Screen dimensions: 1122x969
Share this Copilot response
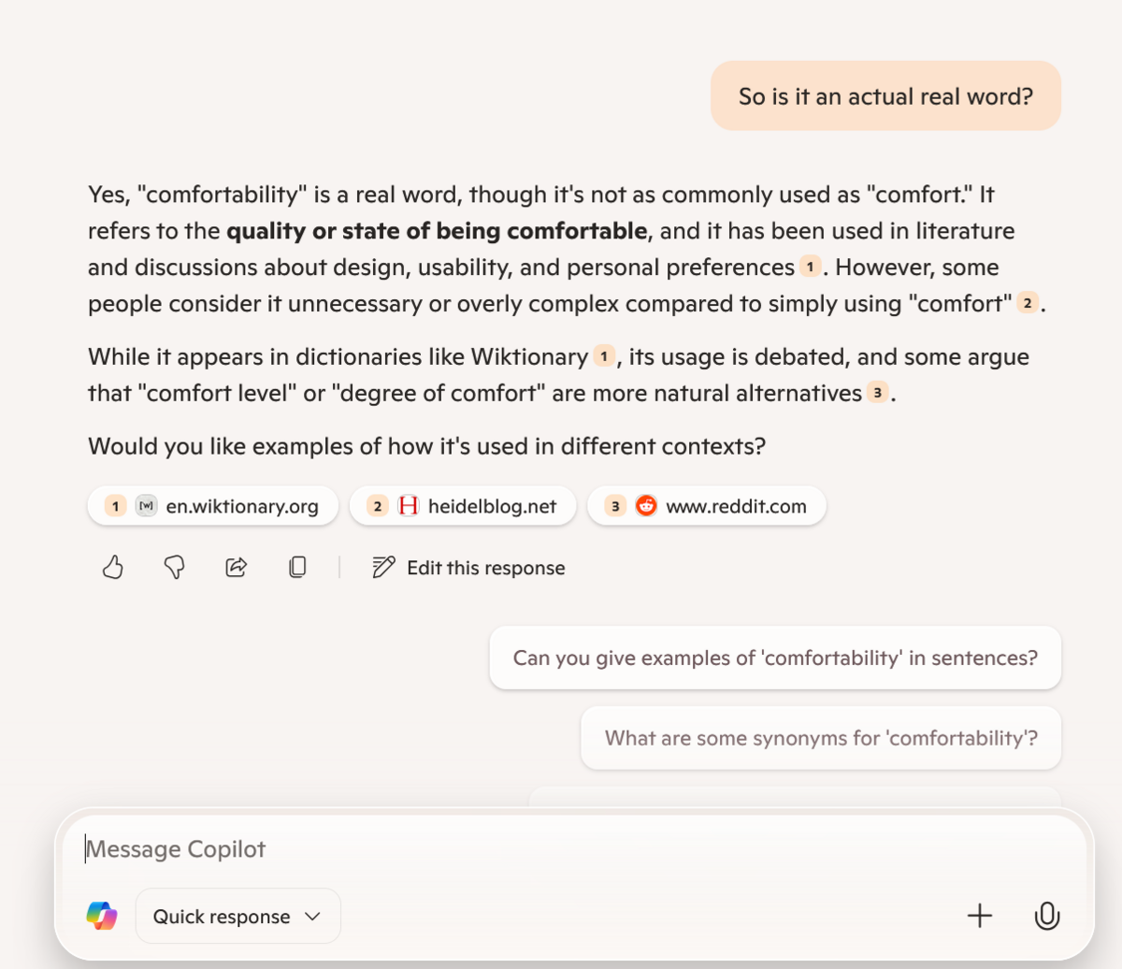click(x=236, y=567)
